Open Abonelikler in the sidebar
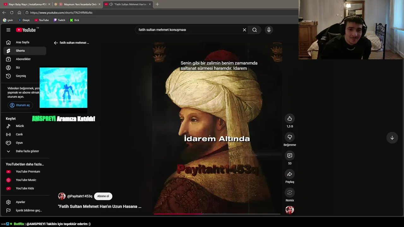 [x=25, y=59]
